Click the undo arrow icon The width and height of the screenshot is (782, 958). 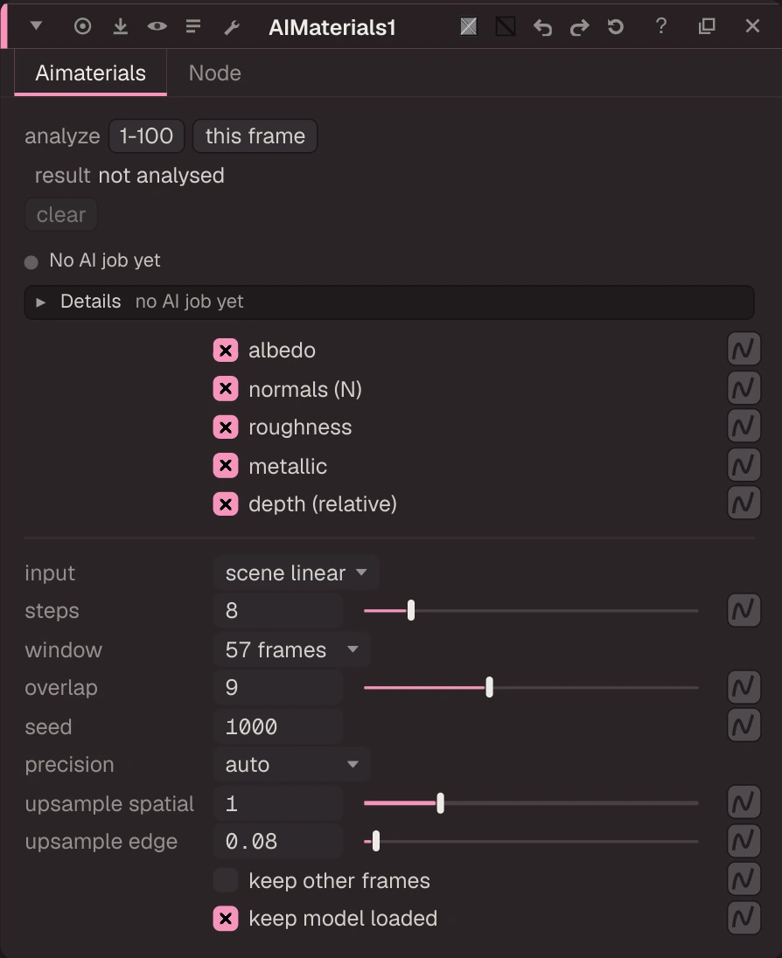[542, 27]
